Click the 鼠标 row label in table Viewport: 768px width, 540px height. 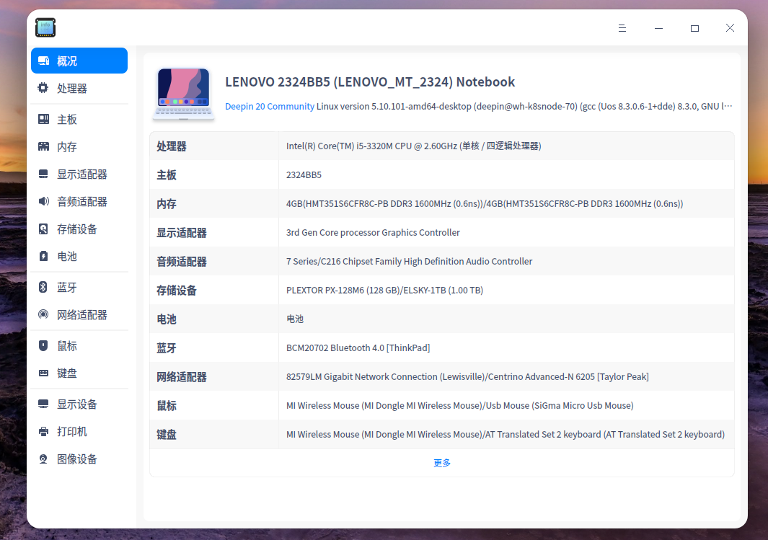click(167, 406)
